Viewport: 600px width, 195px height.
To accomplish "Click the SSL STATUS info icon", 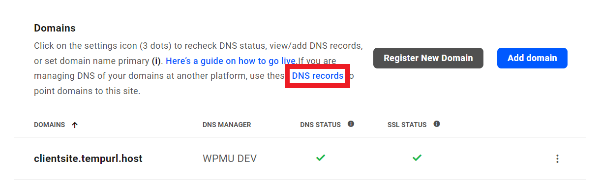I will (x=437, y=124).
